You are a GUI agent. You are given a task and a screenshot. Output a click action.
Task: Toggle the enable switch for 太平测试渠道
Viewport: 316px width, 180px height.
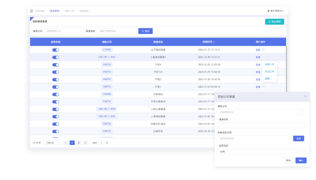click(55, 49)
